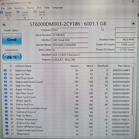Open the Disk menu
The image size is (139, 139).
point(39,8)
